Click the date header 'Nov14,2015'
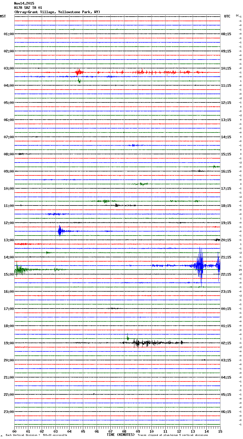 tap(24, 3)
